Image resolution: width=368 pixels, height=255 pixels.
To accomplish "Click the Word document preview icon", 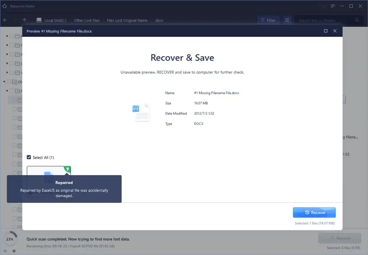I will pos(141,112).
